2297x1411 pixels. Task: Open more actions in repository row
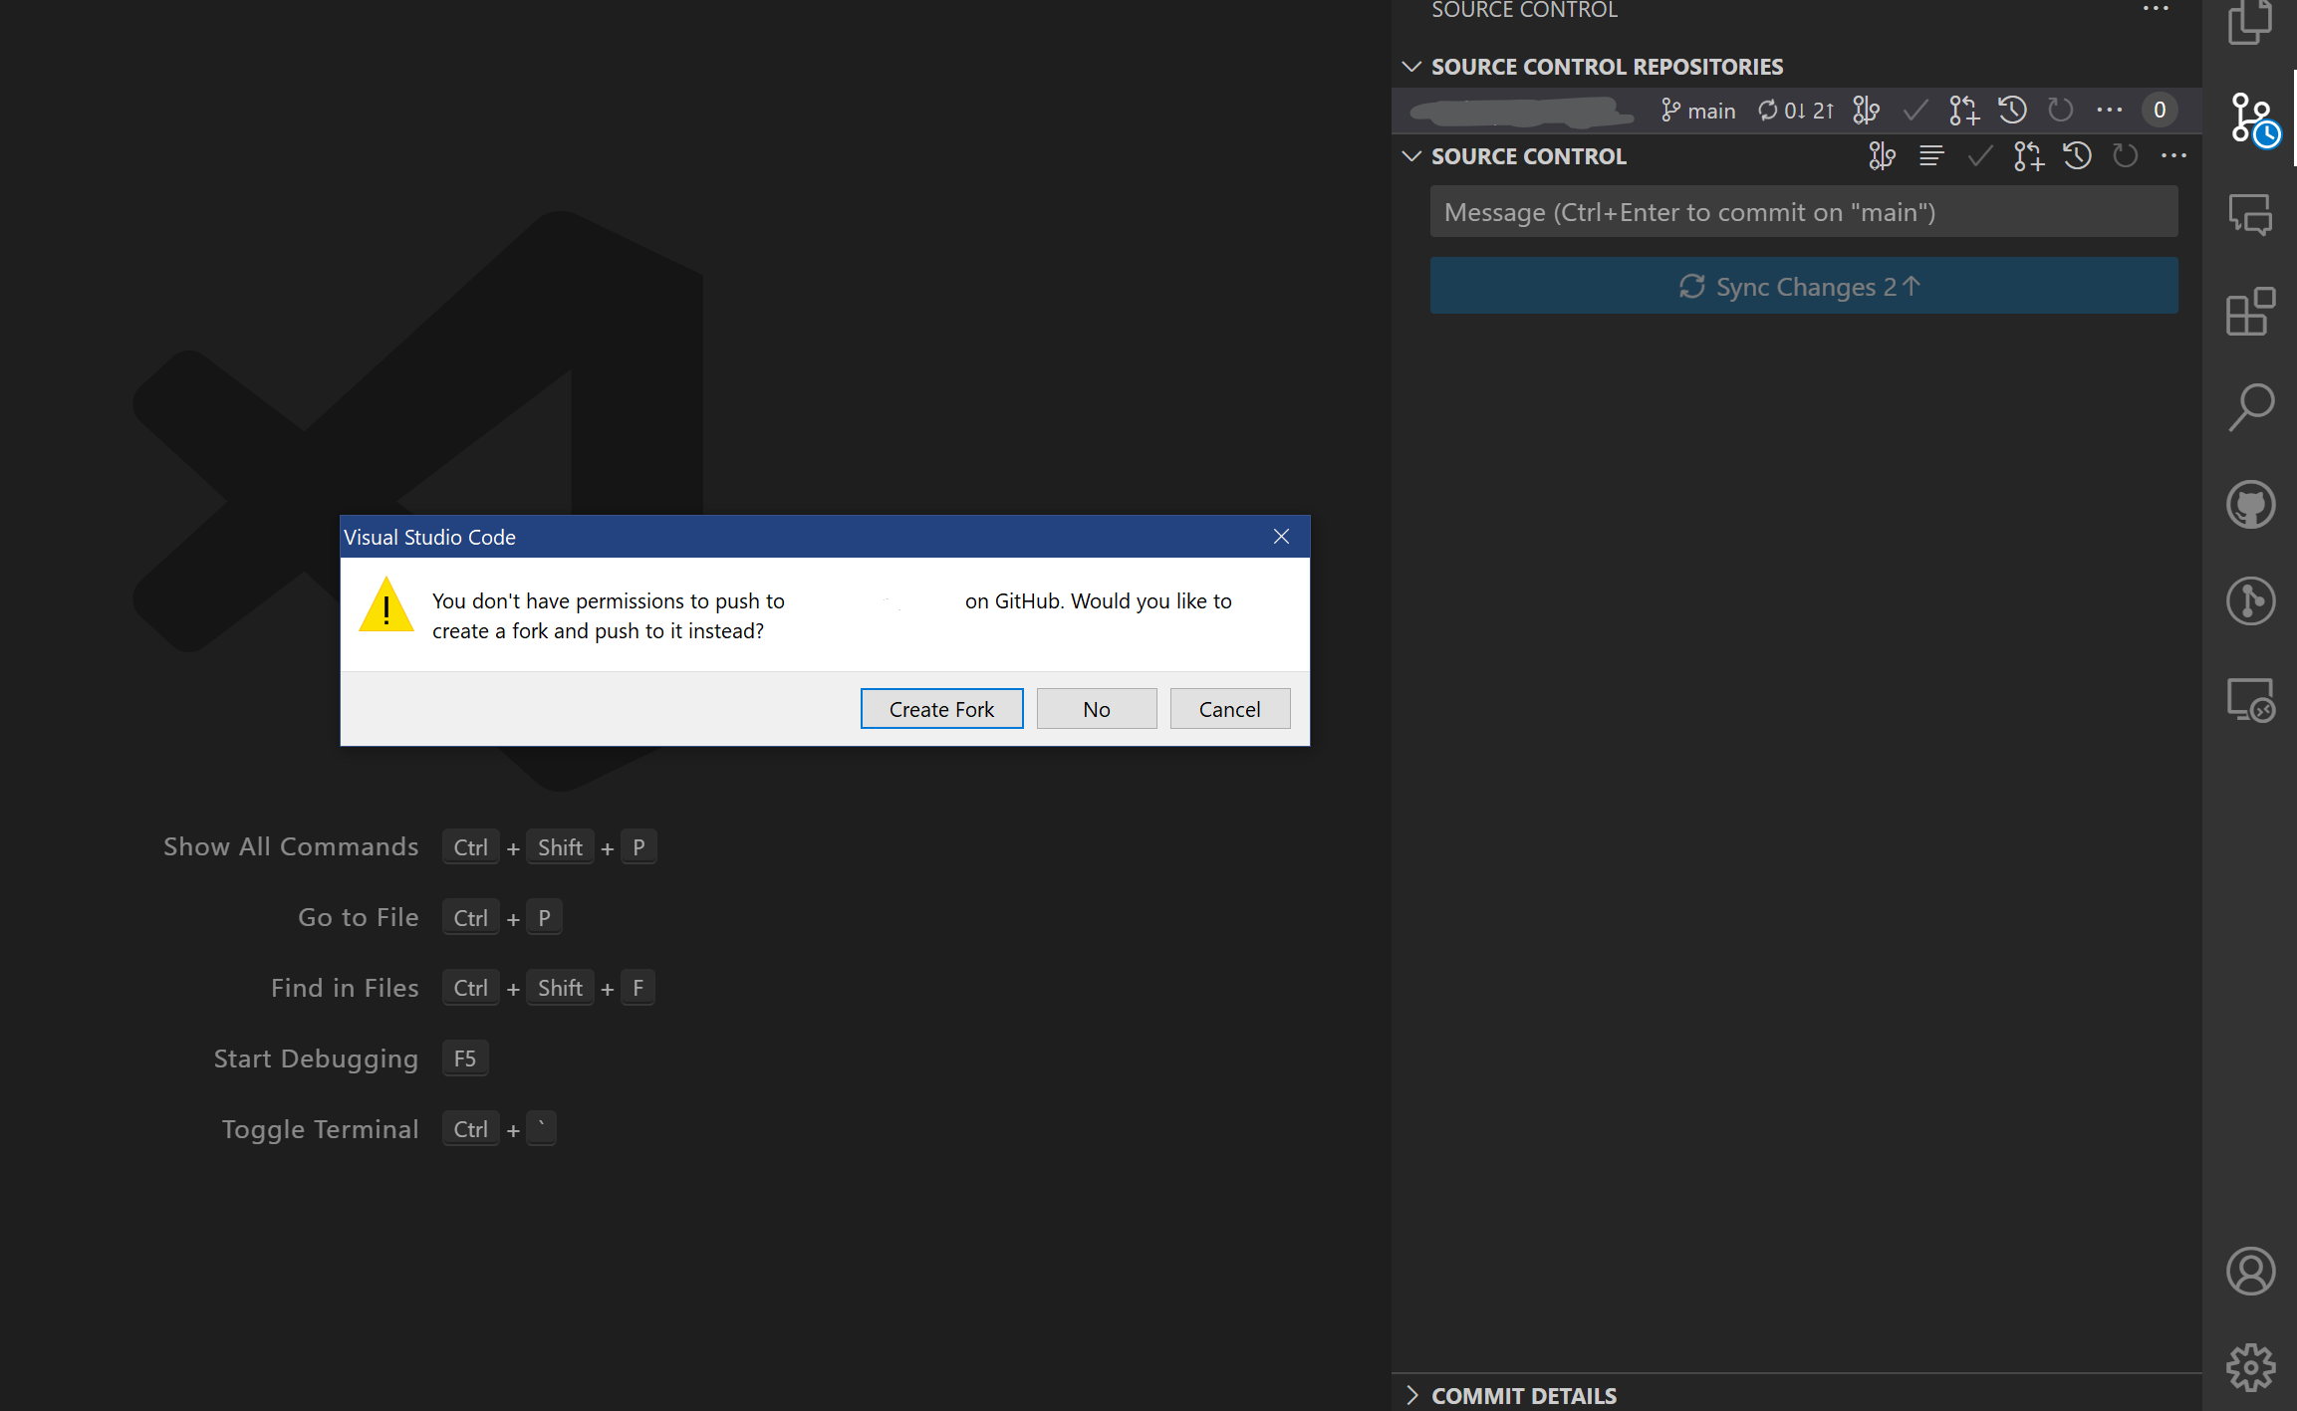click(x=2109, y=110)
